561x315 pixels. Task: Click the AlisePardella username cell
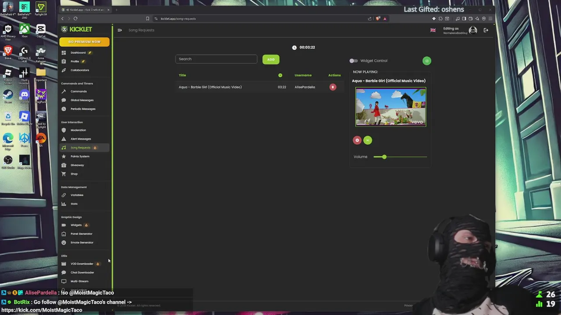coord(305,87)
